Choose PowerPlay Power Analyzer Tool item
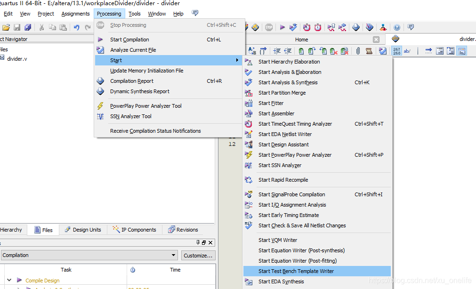This screenshot has height=289, width=476. 169,106
